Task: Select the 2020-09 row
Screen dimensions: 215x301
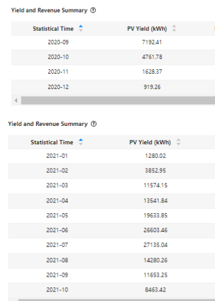Action: (x=113, y=42)
